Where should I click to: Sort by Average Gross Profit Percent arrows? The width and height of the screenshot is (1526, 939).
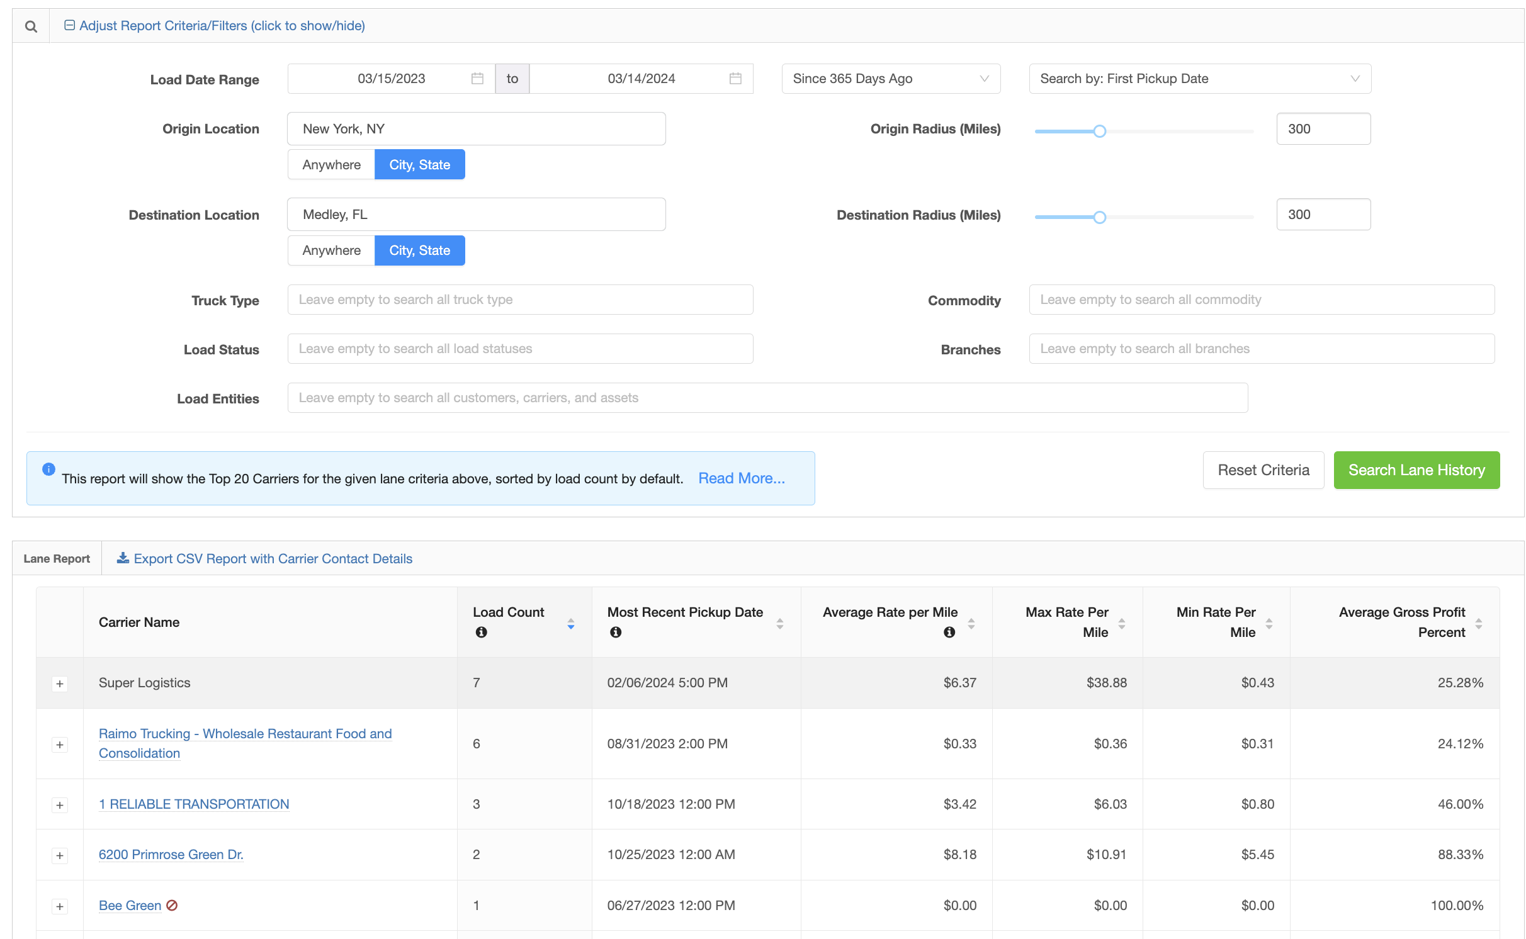1479,623
